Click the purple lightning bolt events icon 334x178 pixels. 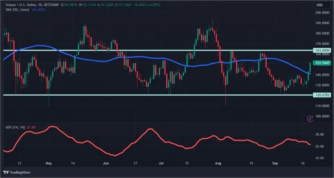[310, 119]
